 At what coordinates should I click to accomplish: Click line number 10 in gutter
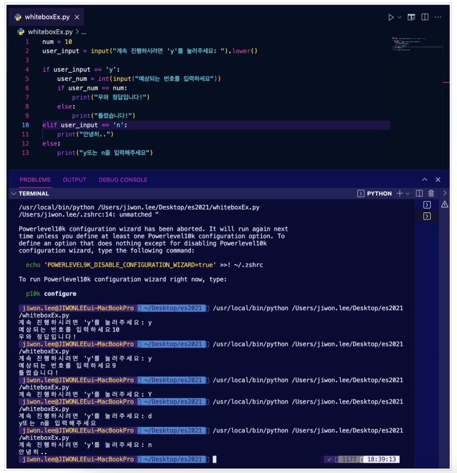[25, 125]
